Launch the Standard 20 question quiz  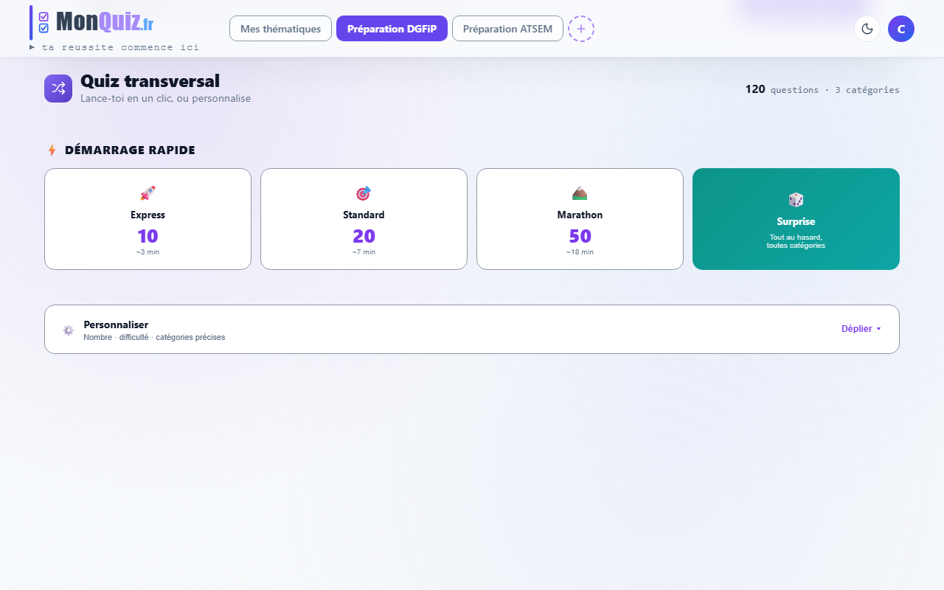[364, 219]
